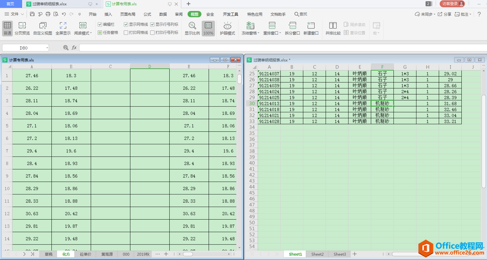Expand the 文件 file menu dropdown
The height and width of the screenshot is (260, 487).
22,14
